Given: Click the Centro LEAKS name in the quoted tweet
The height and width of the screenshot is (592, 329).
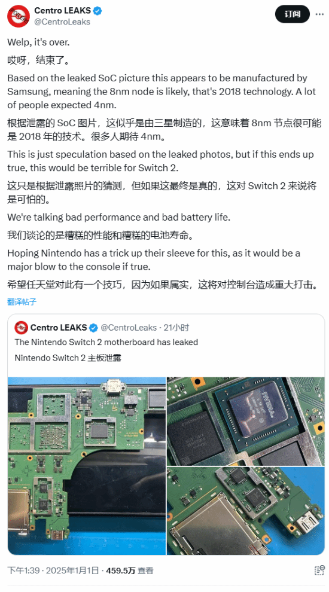Looking at the screenshot, I should (59, 327).
